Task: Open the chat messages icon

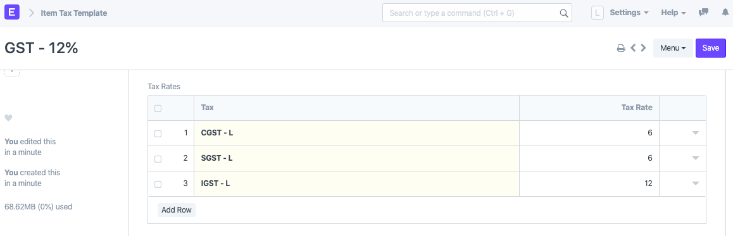Action: pyautogui.click(x=703, y=13)
